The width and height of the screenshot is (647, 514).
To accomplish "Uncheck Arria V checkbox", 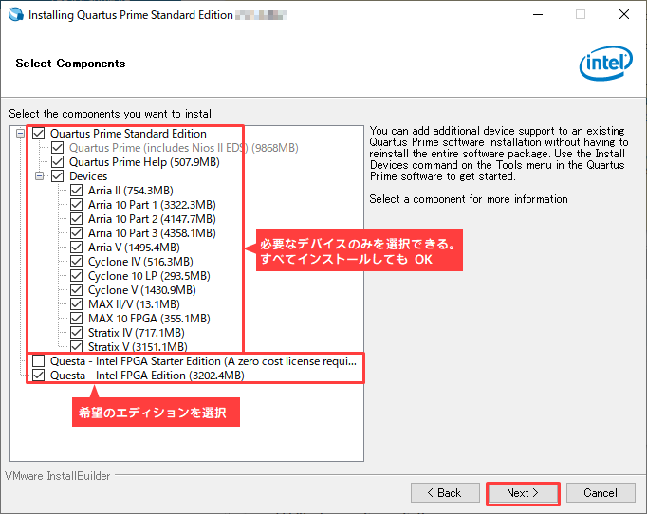I will point(76,248).
